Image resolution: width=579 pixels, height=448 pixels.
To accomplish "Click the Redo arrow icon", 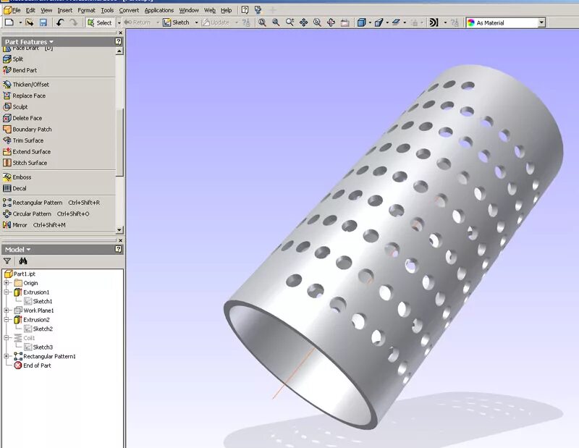I will pos(74,22).
